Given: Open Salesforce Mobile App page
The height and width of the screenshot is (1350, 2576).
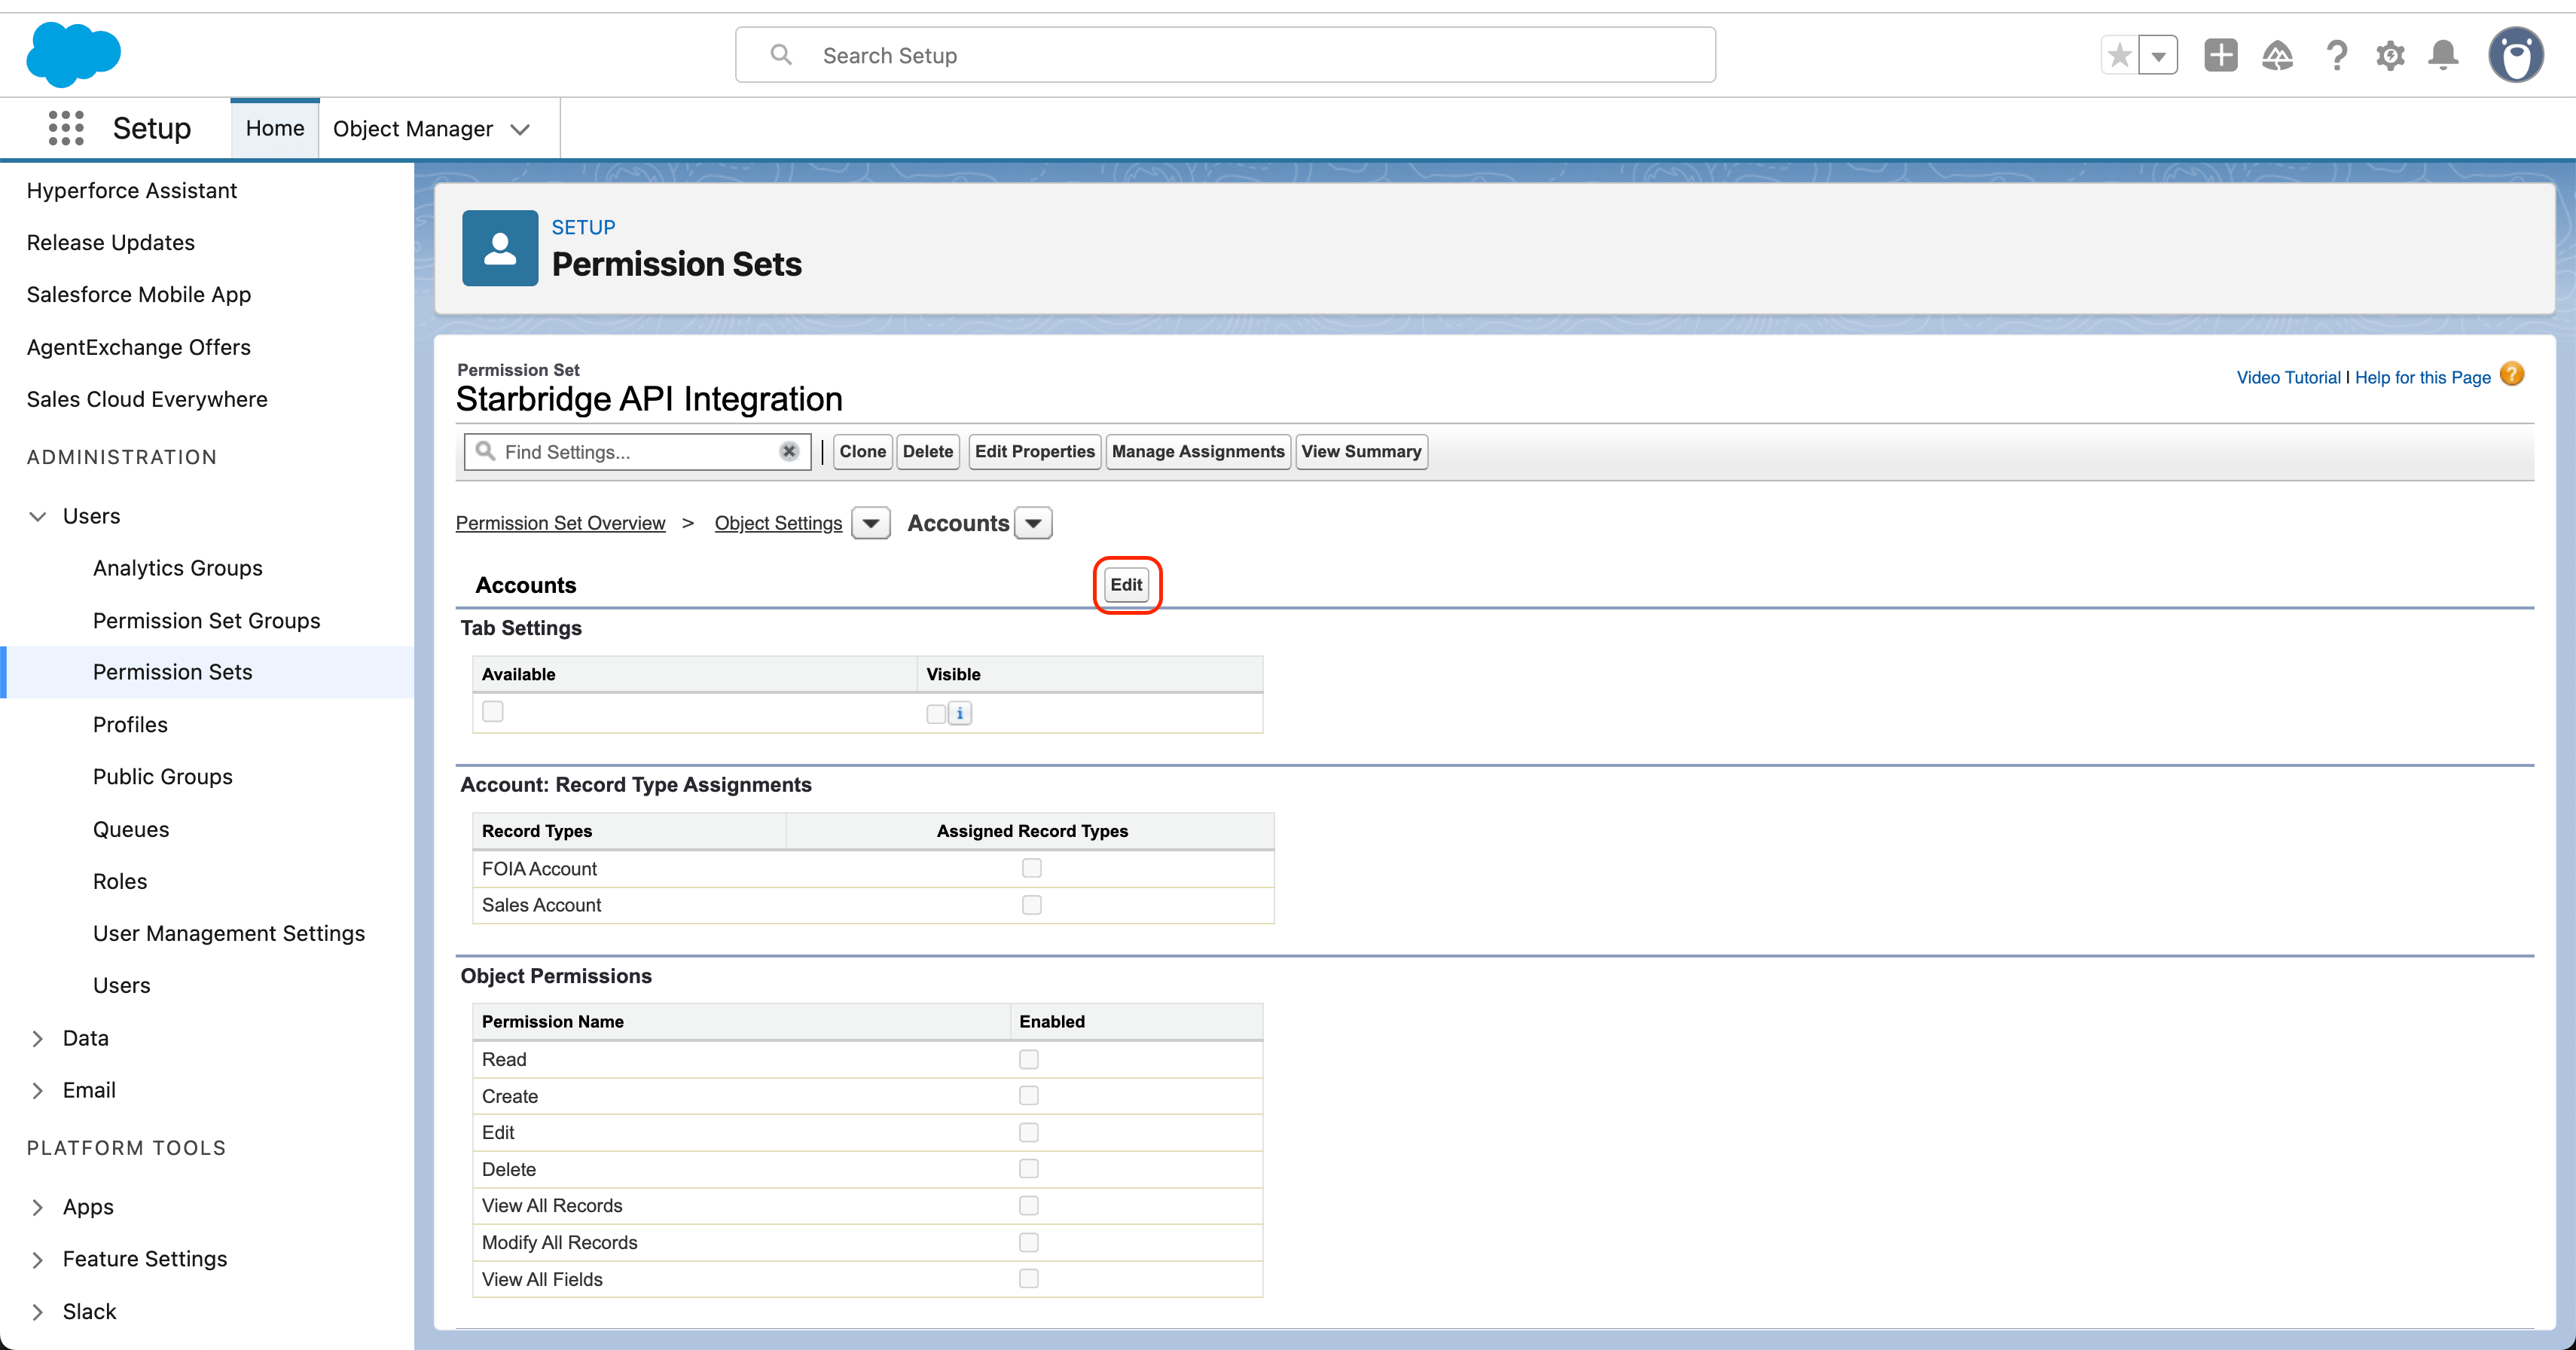Looking at the screenshot, I should [x=138, y=294].
